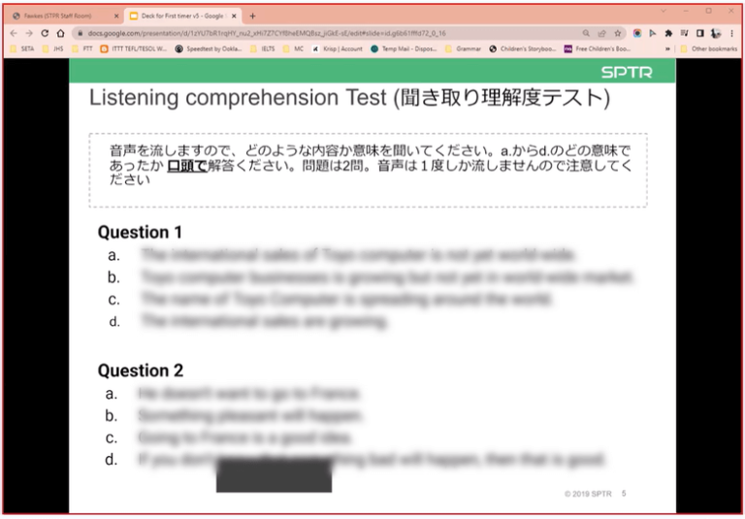This screenshot has width=745, height=519.
Task: Open the tab search chevron
Action: pos(664,11)
